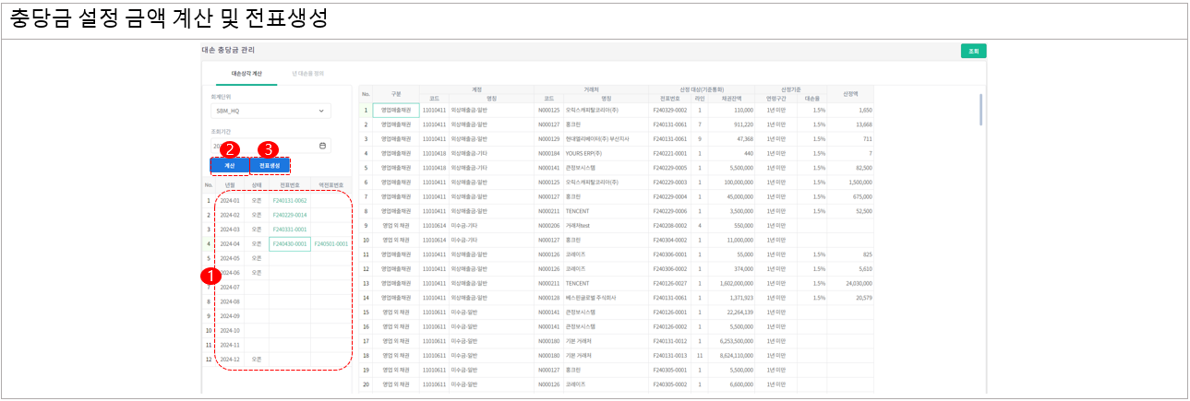Click the blue 계산 button
Screen dimensions: 1190x401
coord(230,166)
